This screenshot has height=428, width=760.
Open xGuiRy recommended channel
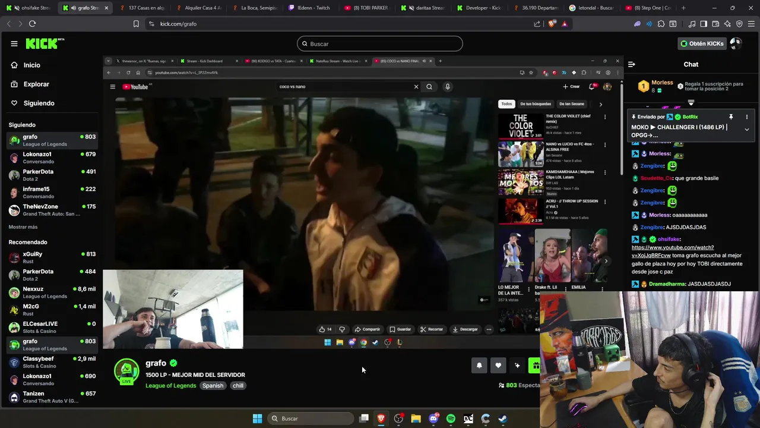point(52,257)
